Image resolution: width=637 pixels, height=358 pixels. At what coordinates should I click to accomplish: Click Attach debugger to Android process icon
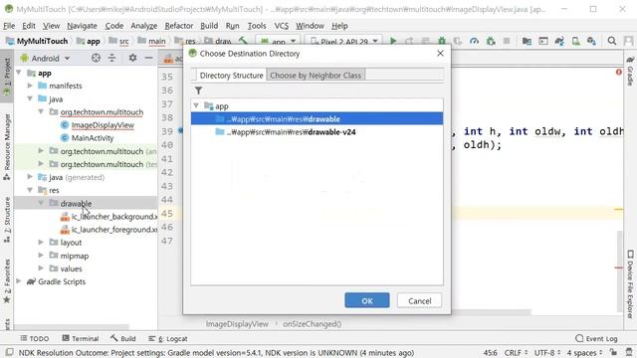(x=491, y=41)
